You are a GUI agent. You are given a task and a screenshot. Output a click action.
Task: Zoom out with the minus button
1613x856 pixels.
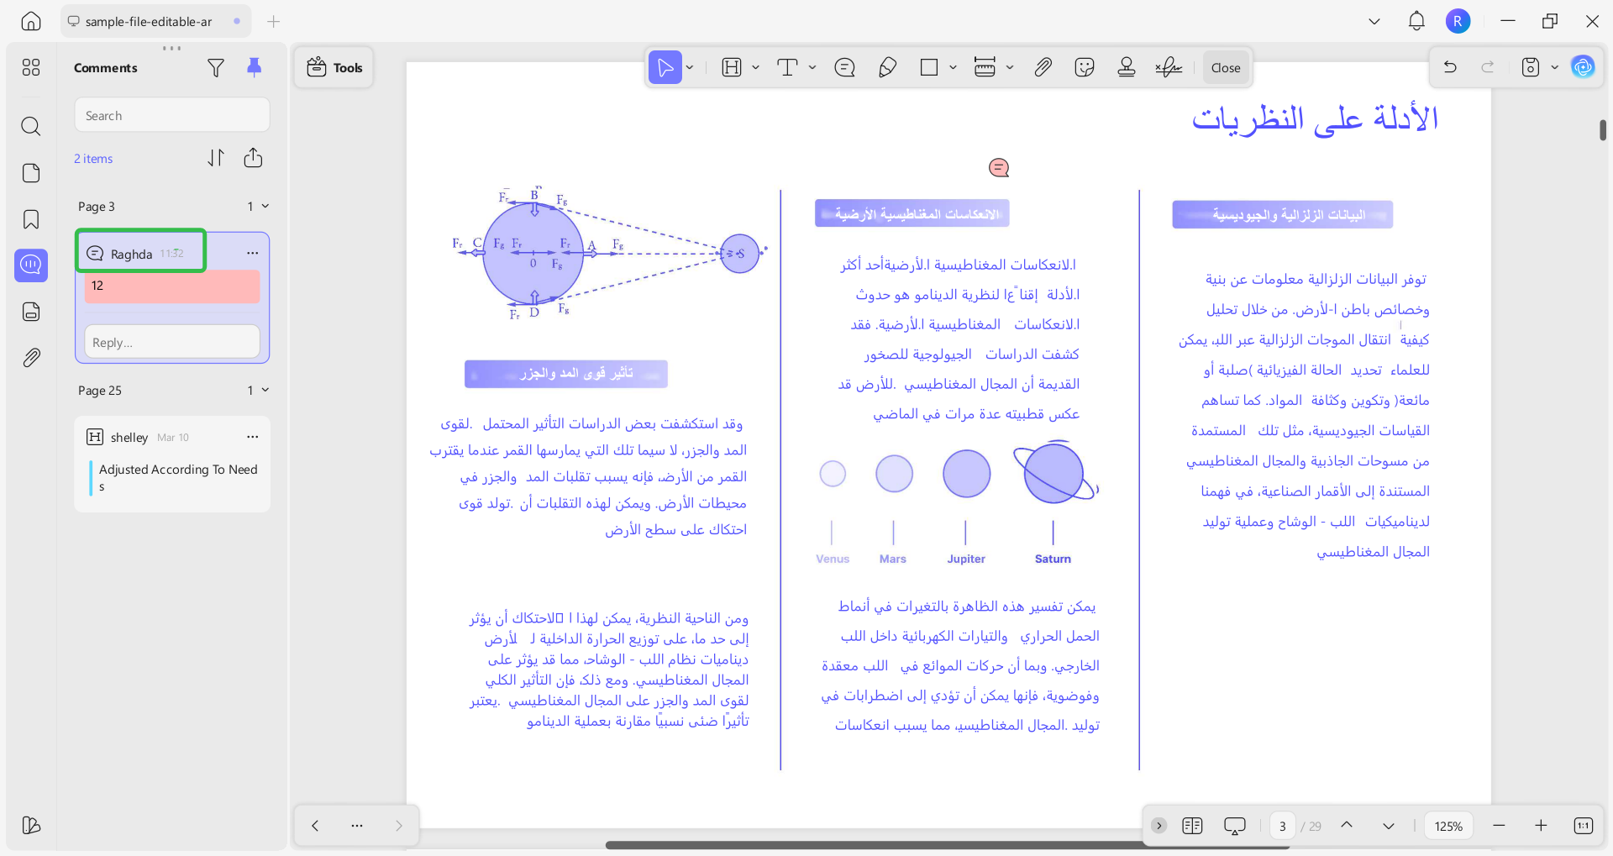point(1499,826)
